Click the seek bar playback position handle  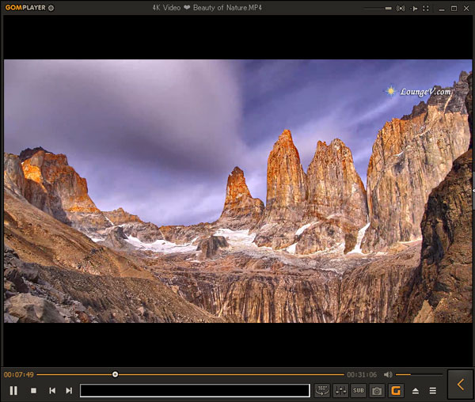point(116,374)
